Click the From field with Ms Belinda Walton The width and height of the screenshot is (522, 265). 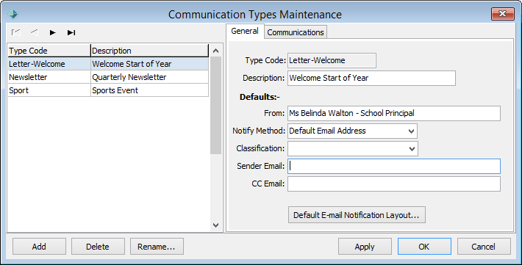[394, 113]
